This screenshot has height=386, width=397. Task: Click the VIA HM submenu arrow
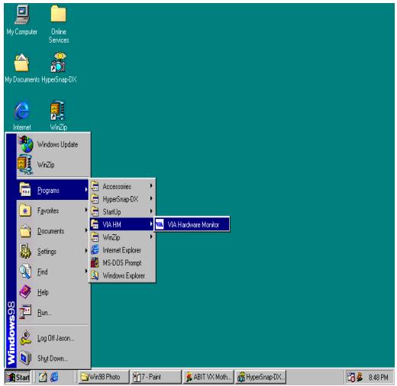(151, 224)
